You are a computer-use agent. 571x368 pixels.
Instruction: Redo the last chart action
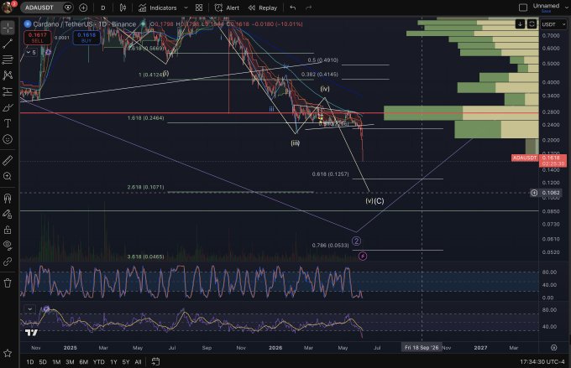308,8
